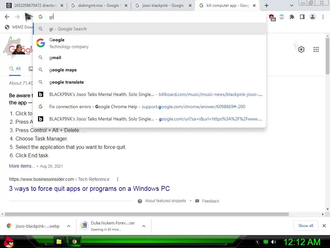Switch to the 1652058670472 directory tab
The width and height of the screenshot is (330, 248).
35,5
